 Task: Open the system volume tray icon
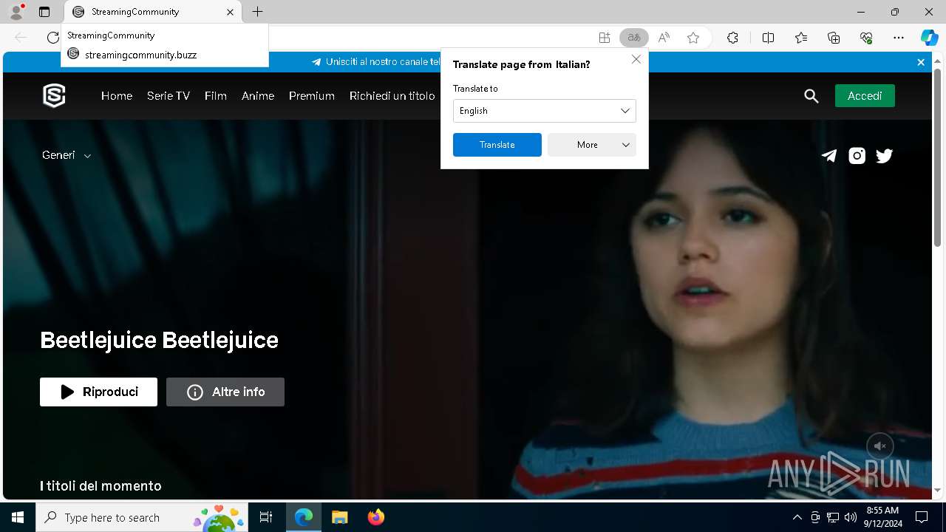coord(851,517)
